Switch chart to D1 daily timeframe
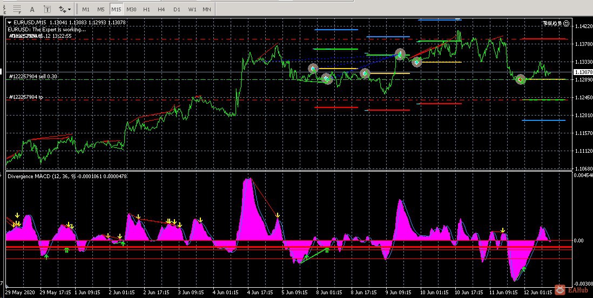The height and width of the screenshot is (298, 593). tap(177, 9)
